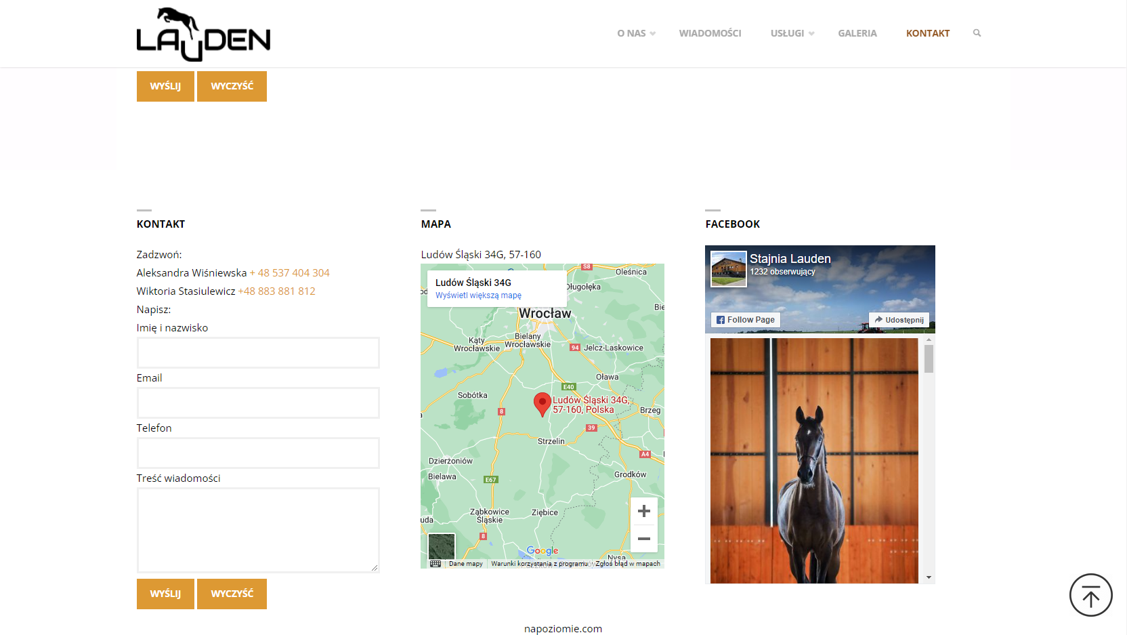Open map keyboard shortcuts icon

(x=435, y=564)
